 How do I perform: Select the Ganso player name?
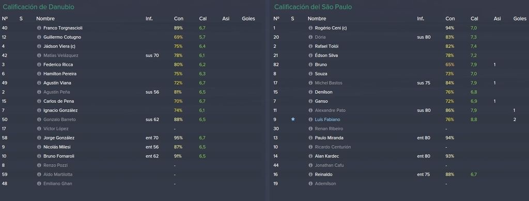tap(321, 101)
